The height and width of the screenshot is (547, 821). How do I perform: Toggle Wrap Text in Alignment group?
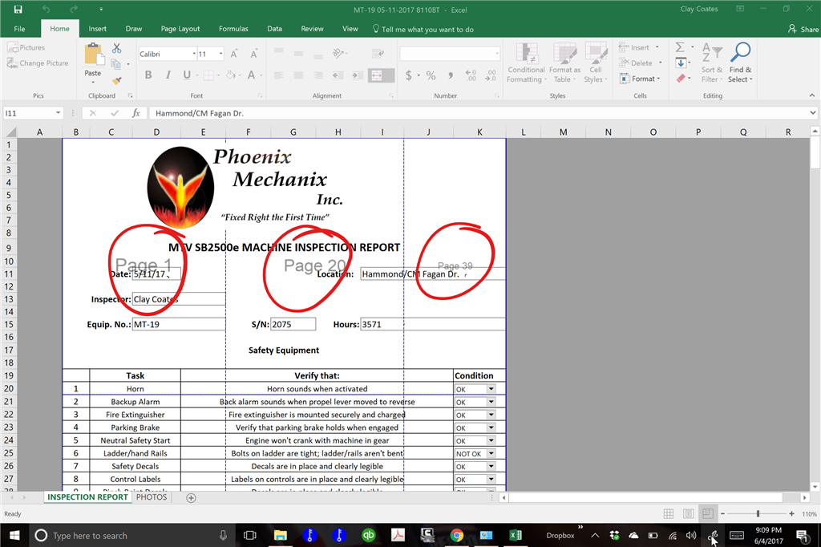[x=378, y=54]
